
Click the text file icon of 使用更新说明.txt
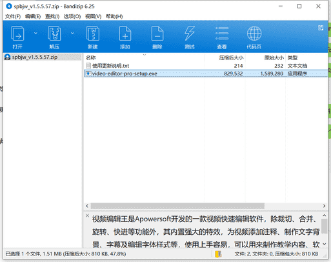coord(88,66)
